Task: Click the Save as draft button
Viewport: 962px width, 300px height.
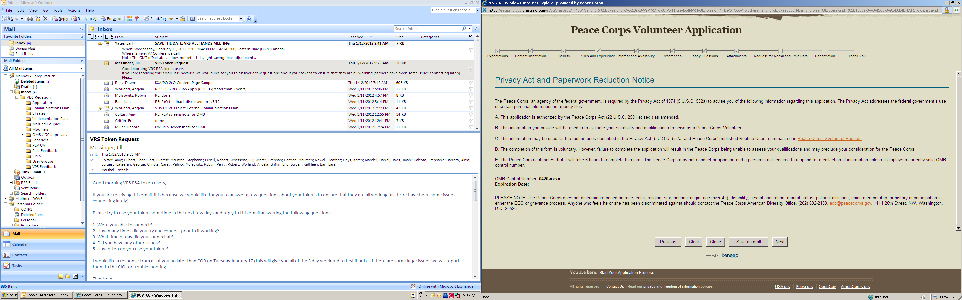Action: [748, 242]
